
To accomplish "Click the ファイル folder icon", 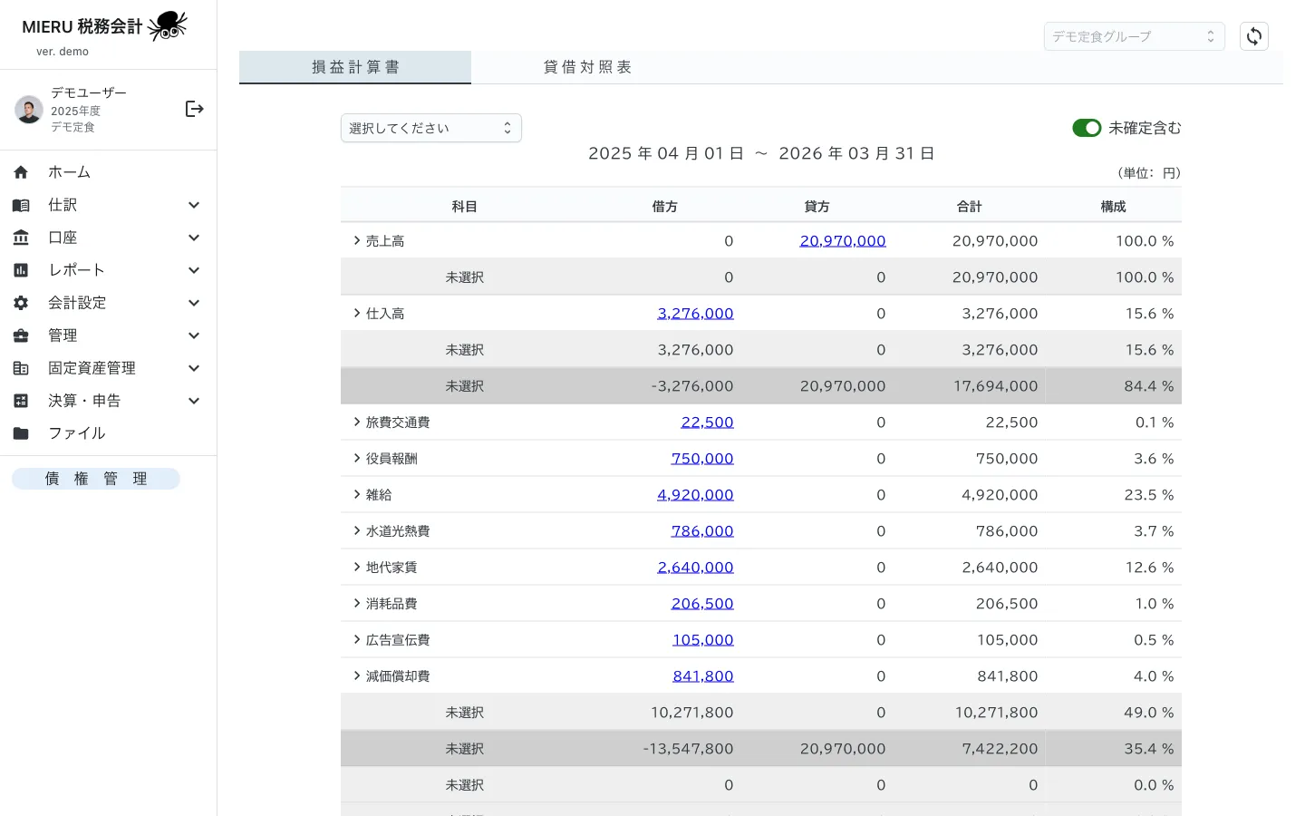I will (x=21, y=433).
